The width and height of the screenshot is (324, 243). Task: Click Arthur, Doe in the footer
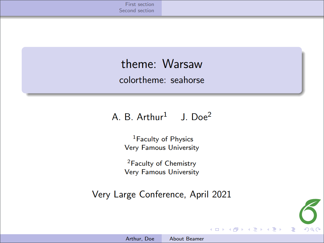tap(141, 239)
